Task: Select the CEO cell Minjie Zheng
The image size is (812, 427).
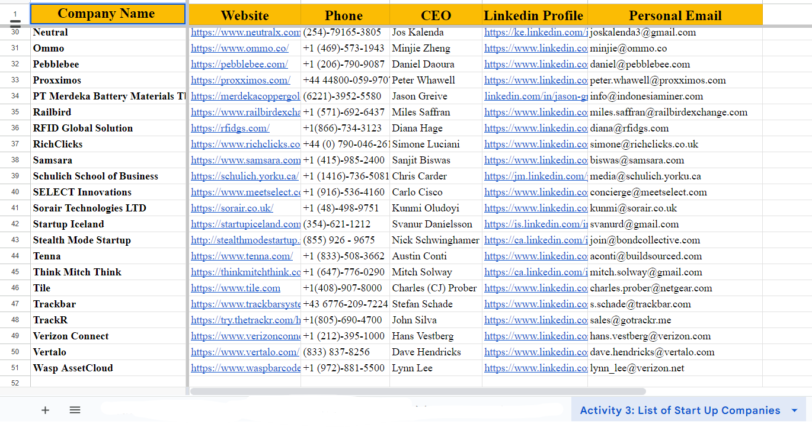Action: [436, 49]
